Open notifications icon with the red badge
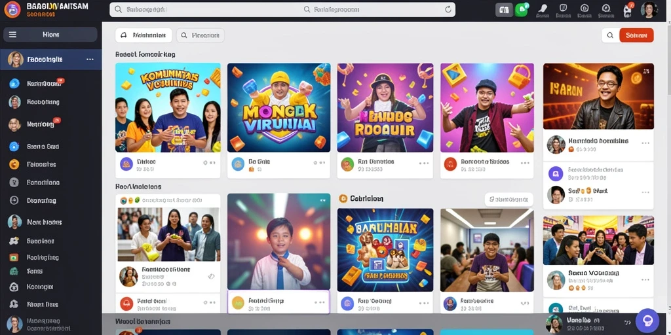The image size is (671, 335). pyautogui.click(x=628, y=10)
